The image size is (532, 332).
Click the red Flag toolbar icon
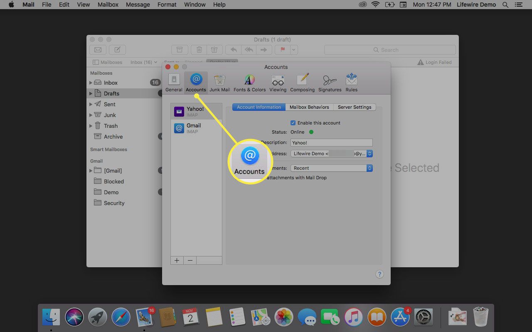click(283, 50)
